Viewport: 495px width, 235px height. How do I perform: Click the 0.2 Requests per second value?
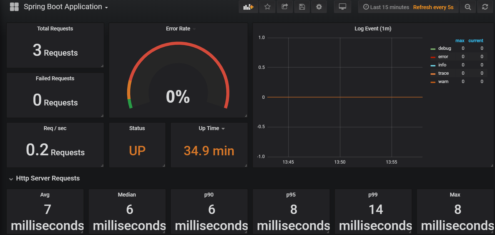[55, 150]
